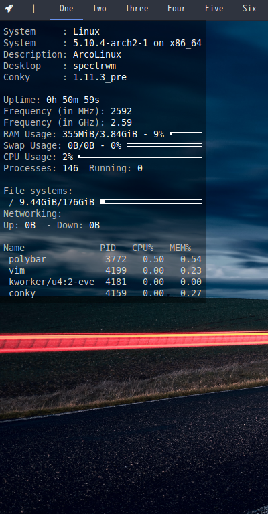Jump to workspace Six
The image size is (268, 514).
click(x=249, y=9)
